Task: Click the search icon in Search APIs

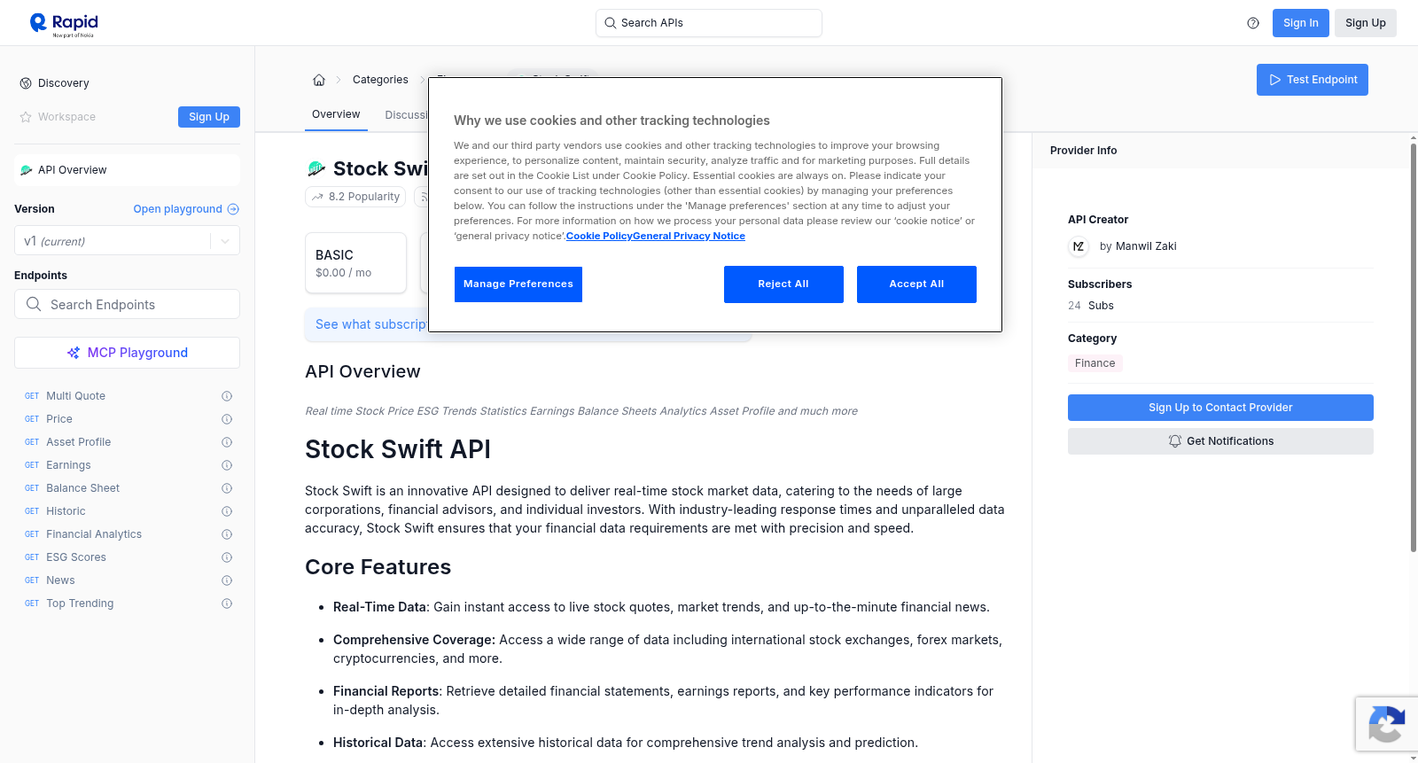Action: coord(610,23)
